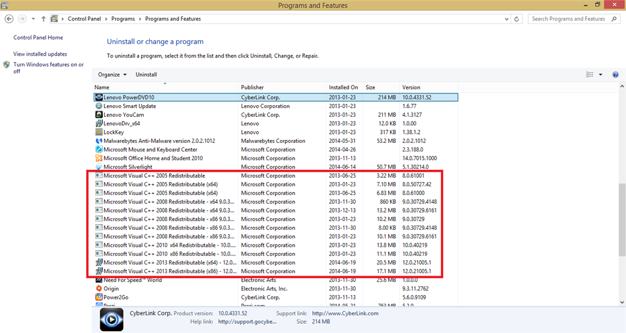Click the version 5.6.0.9109 cell
Image resolution: width=626 pixels, height=333 pixels.
tap(414, 297)
